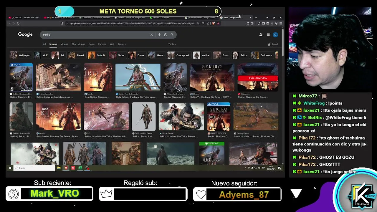Image resolution: width=377 pixels, height=212 pixels.
Task: Open a new browser tab
Action: (256, 17)
